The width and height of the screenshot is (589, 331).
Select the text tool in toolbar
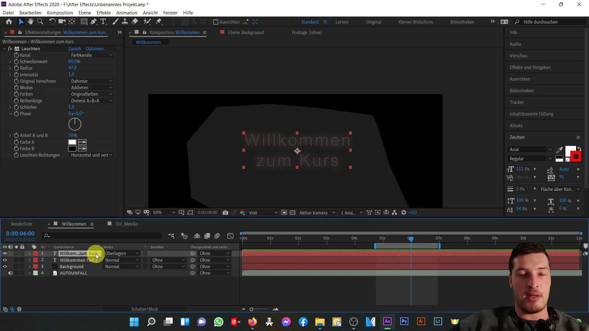[102, 21]
